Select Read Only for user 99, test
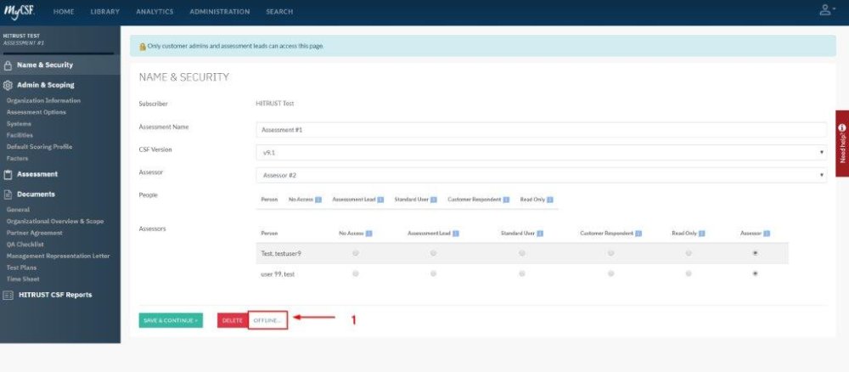 tap(689, 274)
